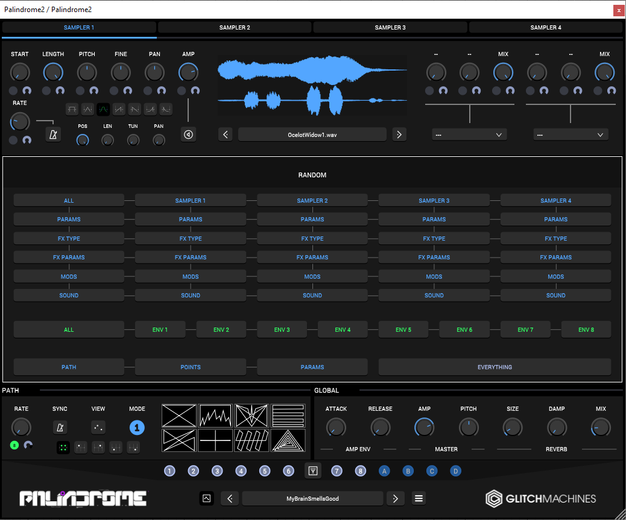Click the START envelope follower arc icon
626x520 pixels.
[x=27, y=90]
